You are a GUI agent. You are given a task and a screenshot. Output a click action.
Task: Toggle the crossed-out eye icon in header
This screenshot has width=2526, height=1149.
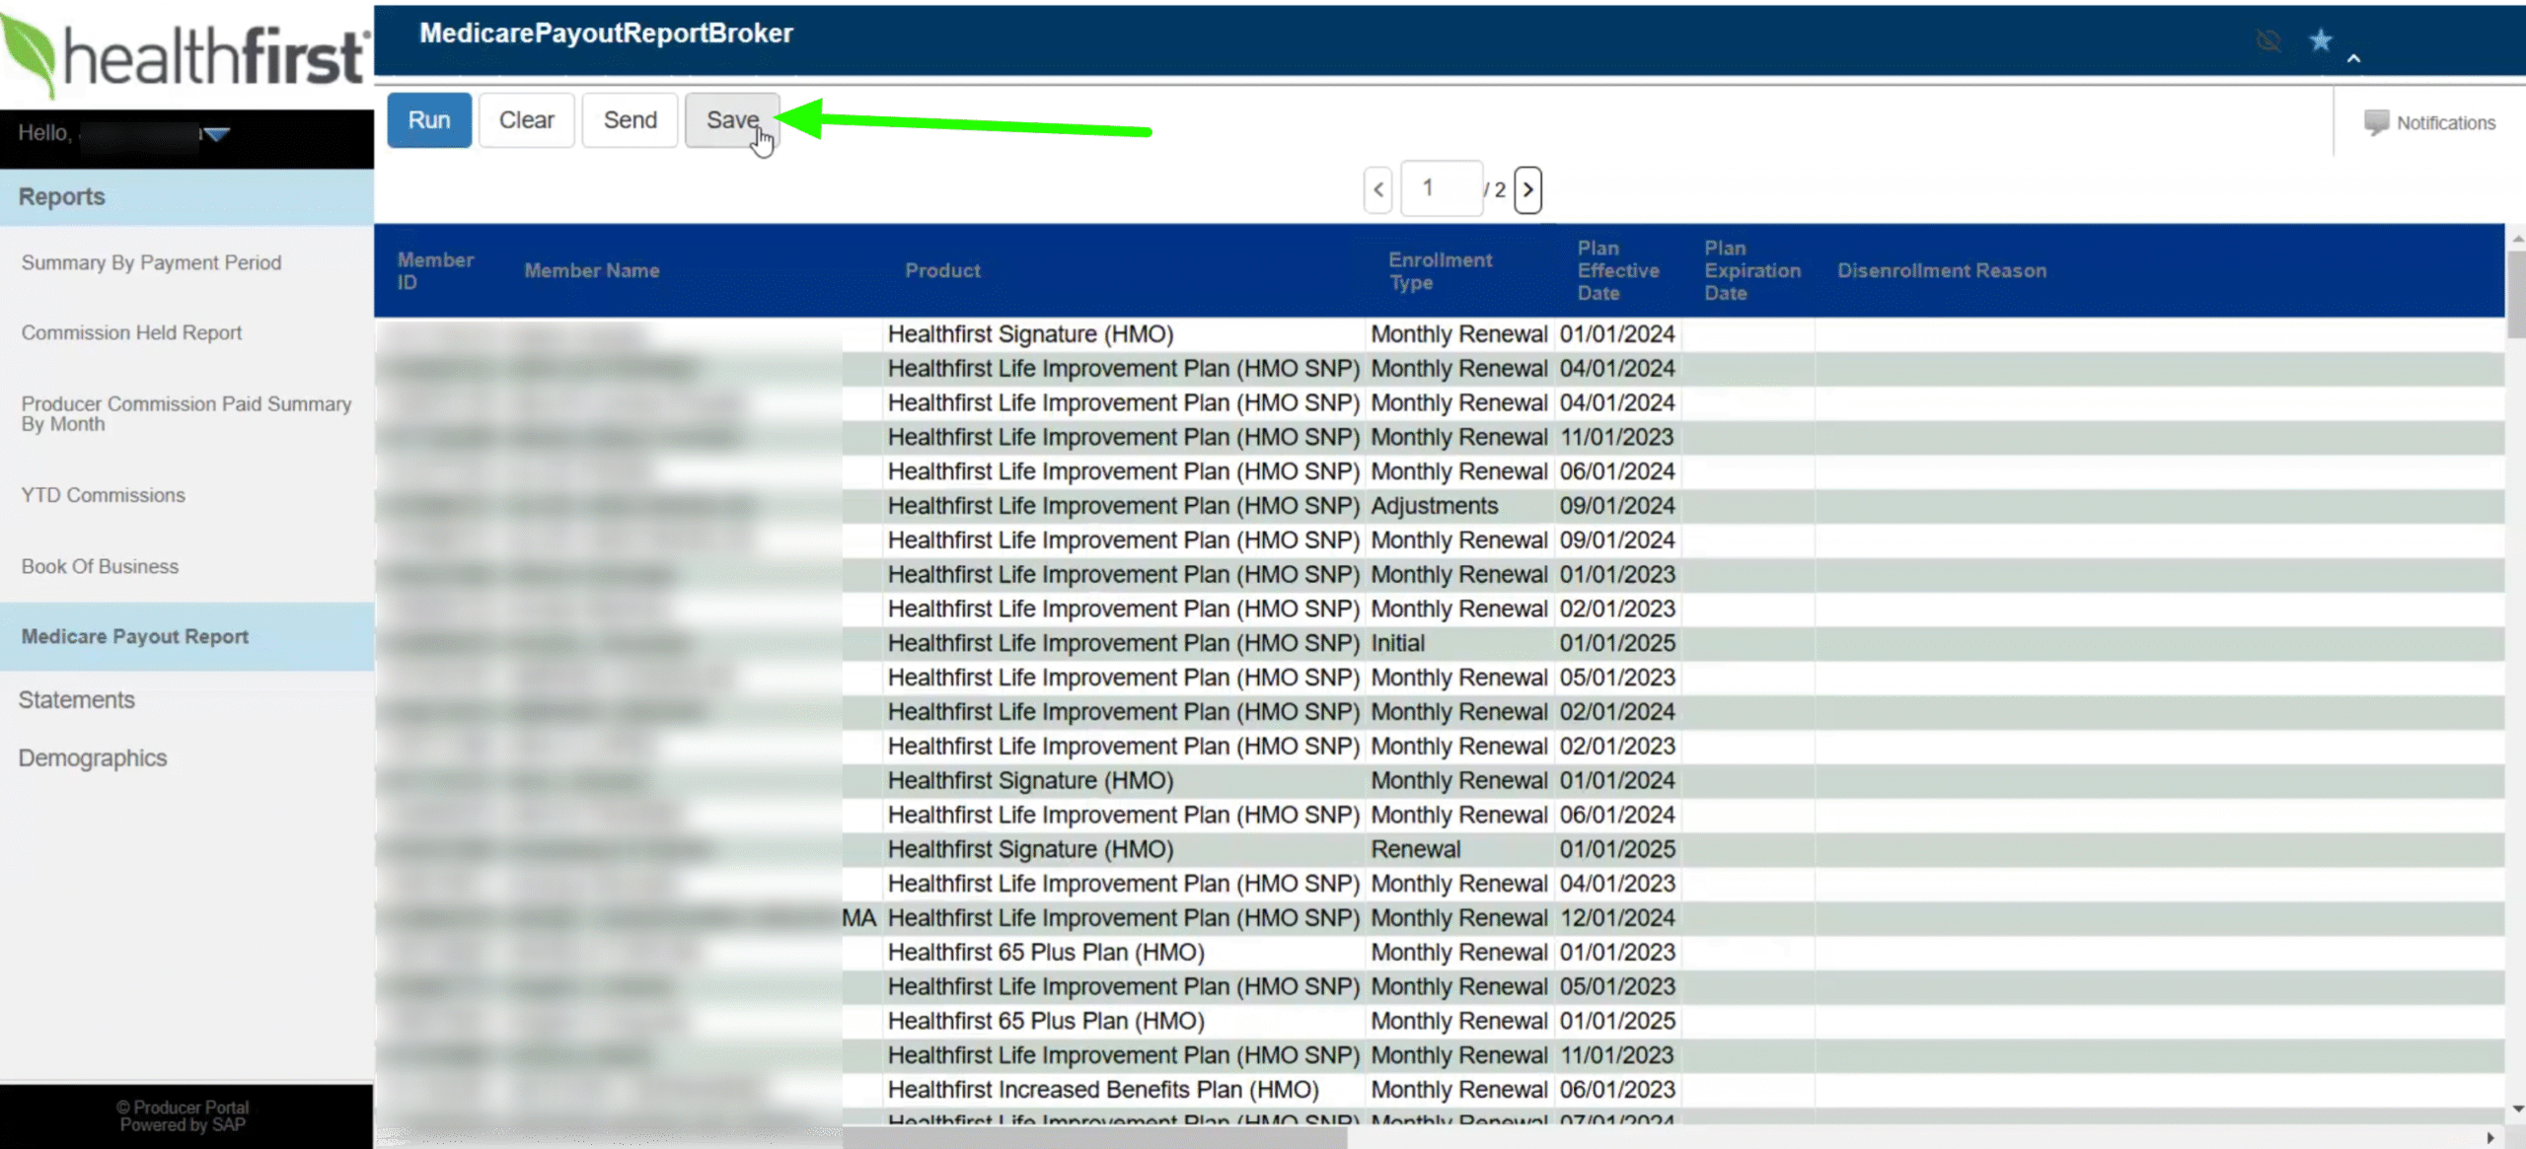[x=2268, y=40]
